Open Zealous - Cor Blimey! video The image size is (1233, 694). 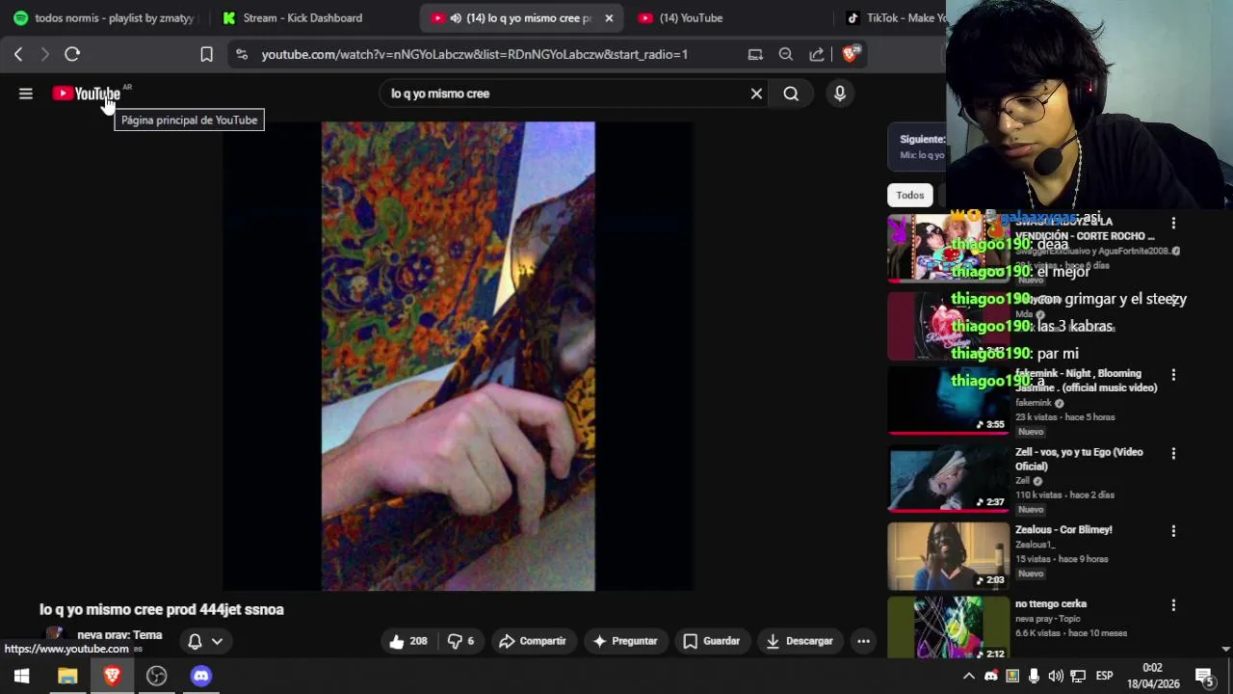1063,529
